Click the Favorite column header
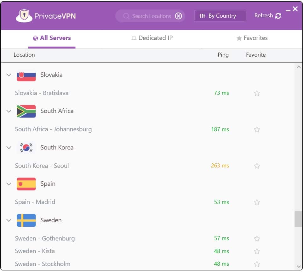 click(256, 55)
